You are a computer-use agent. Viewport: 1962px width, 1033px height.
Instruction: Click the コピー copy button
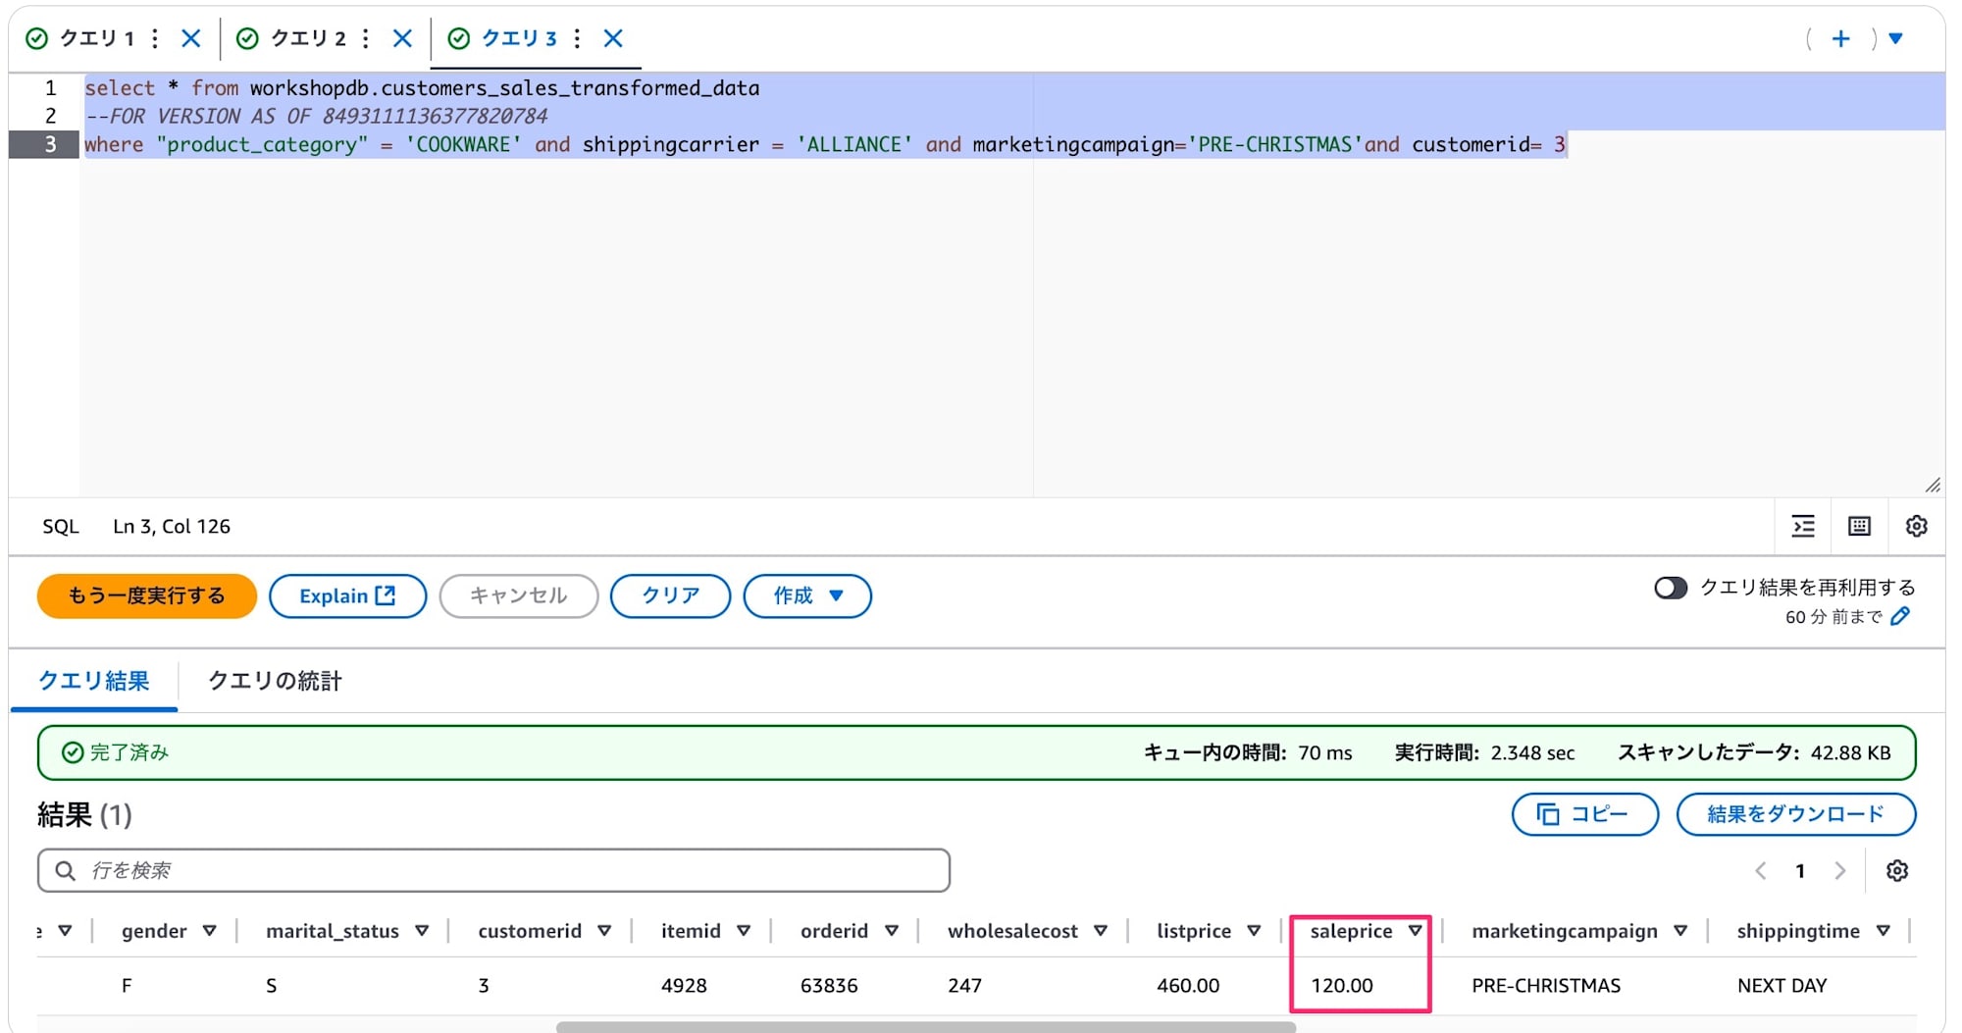(x=1585, y=814)
